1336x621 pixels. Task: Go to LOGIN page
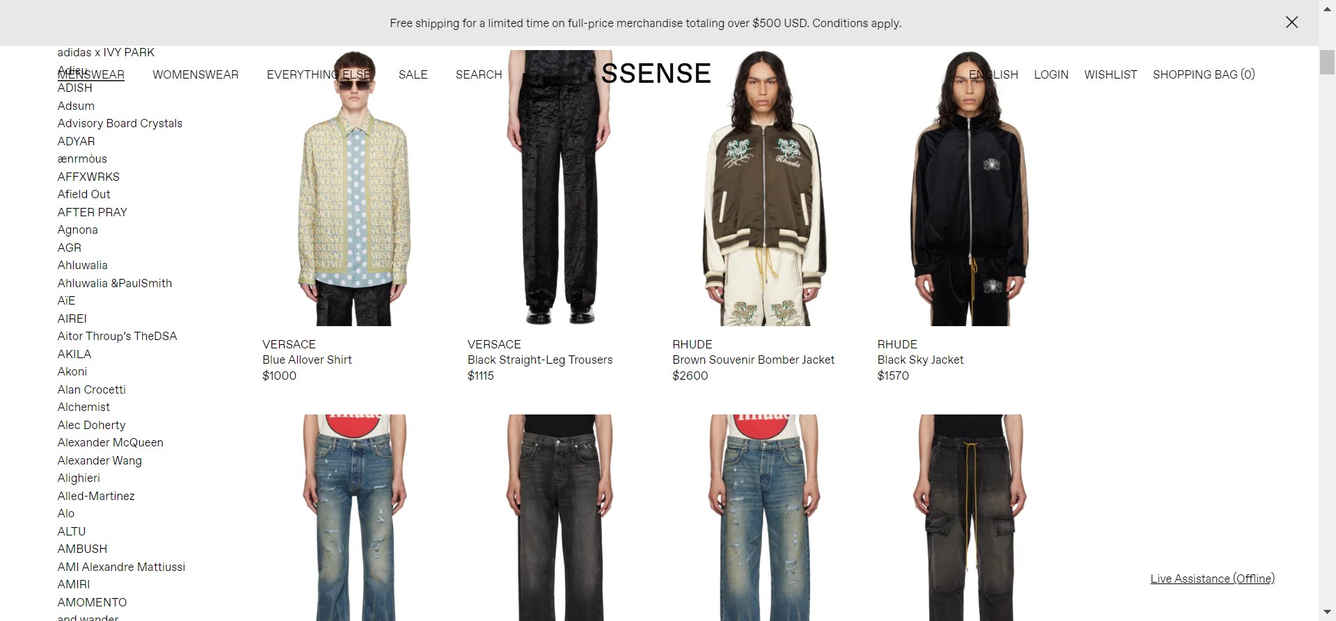pos(1051,74)
